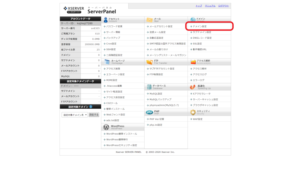Open サブドメイン設定
The width and height of the screenshot is (290, 176).
tap(202, 32)
